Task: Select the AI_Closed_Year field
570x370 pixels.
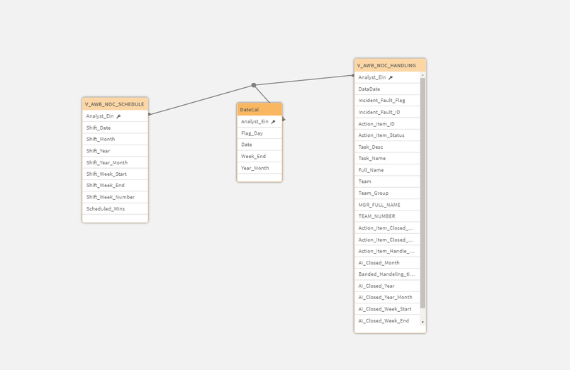Action: (x=387, y=286)
